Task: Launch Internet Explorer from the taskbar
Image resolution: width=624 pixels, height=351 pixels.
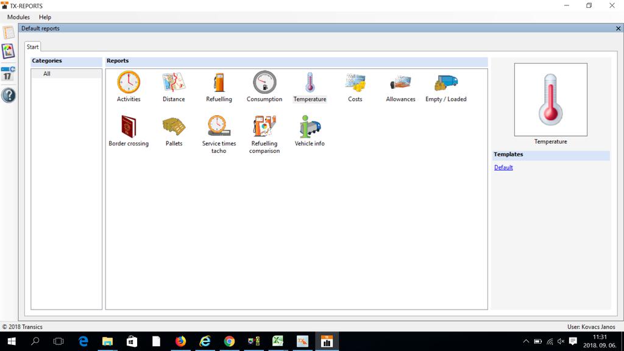Action: (205, 341)
